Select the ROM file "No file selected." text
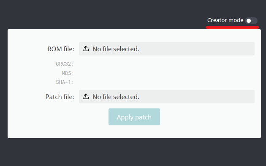 pyautogui.click(x=116, y=49)
